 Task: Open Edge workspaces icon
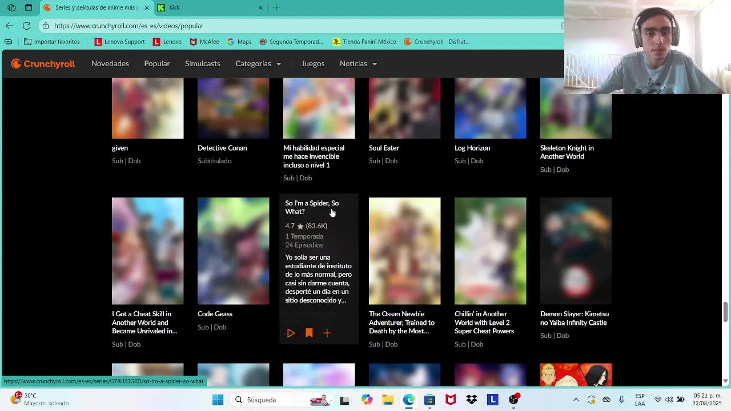pyautogui.click(x=11, y=8)
